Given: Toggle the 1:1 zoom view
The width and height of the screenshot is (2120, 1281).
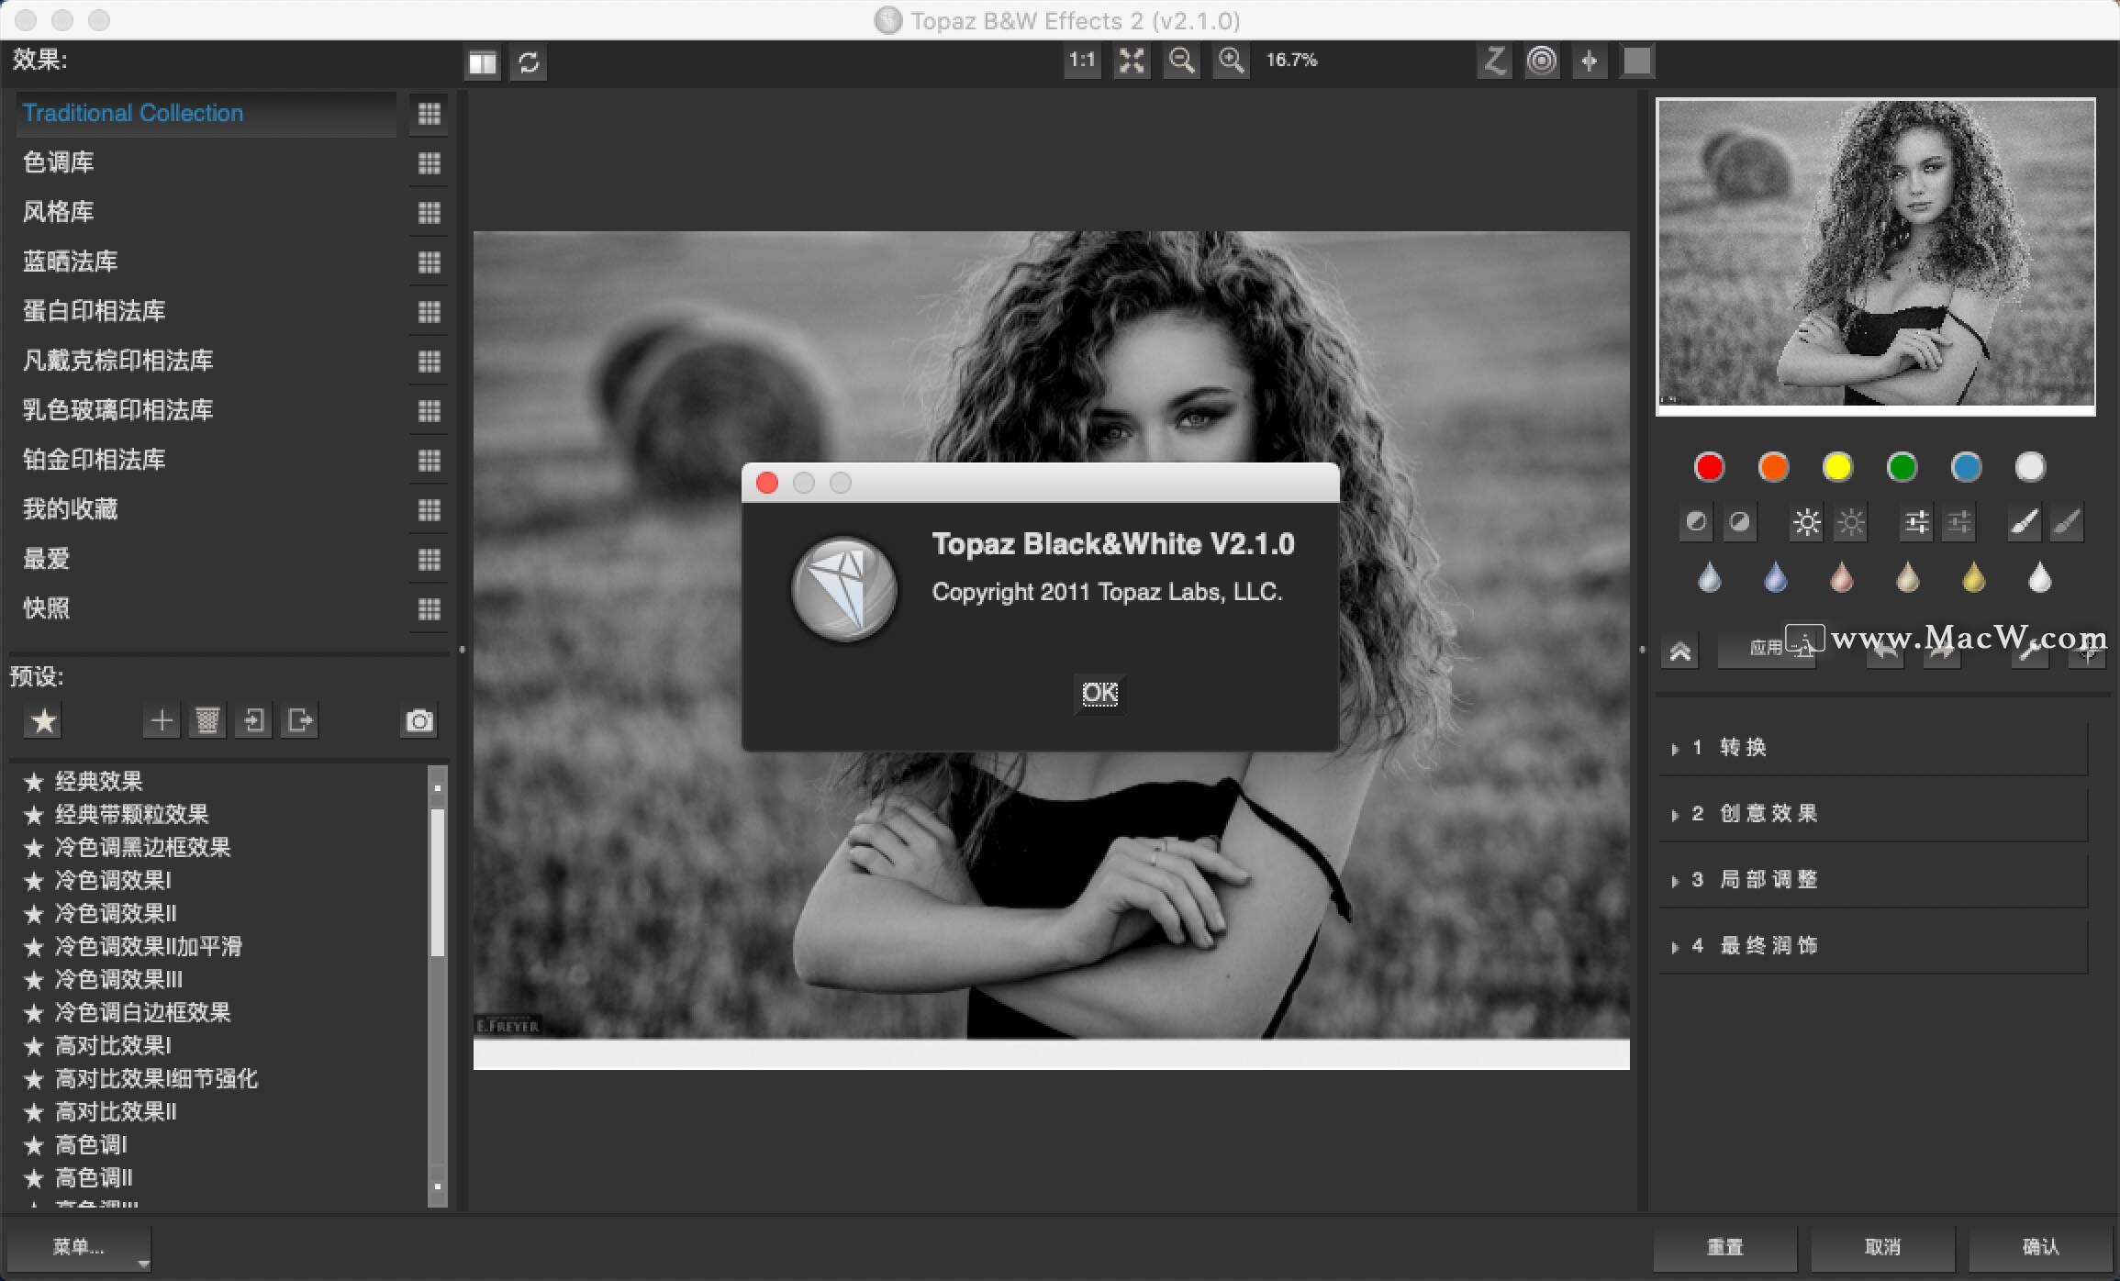Looking at the screenshot, I should click(x=1082, y=61).
